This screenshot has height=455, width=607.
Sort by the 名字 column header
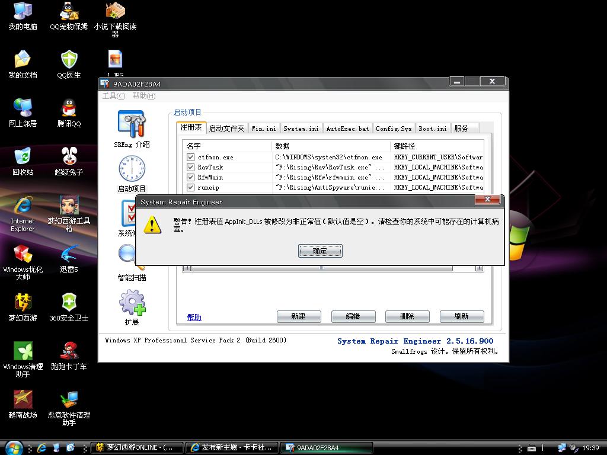tap(227, 146)
